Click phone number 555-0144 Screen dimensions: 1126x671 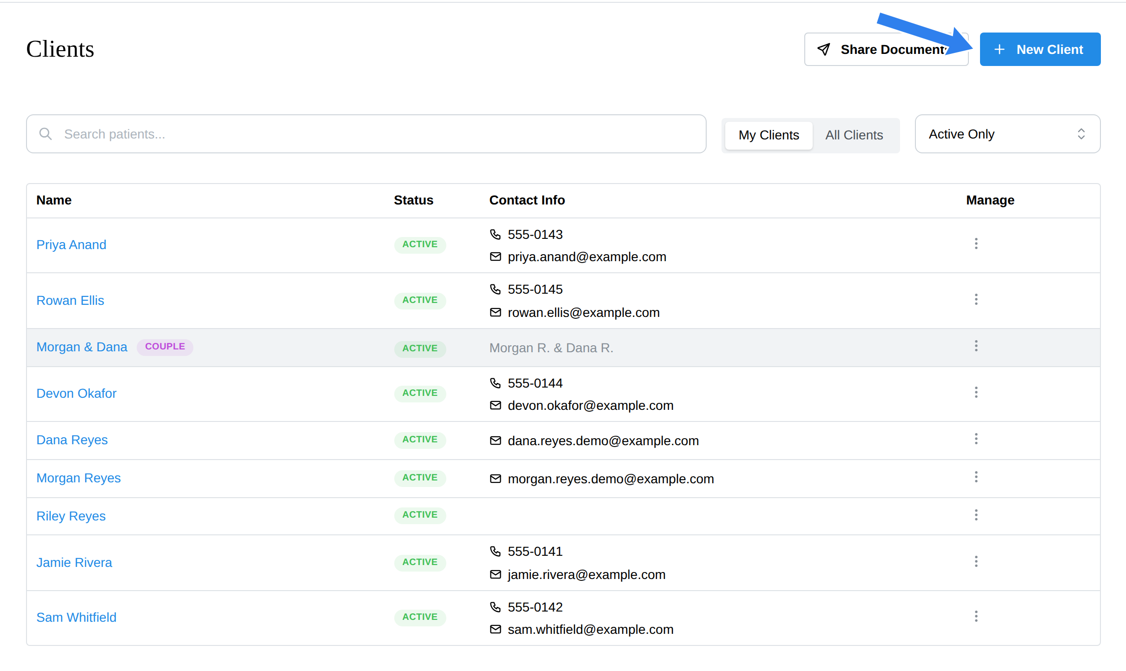pyautogui.click(x=535, y=383)
